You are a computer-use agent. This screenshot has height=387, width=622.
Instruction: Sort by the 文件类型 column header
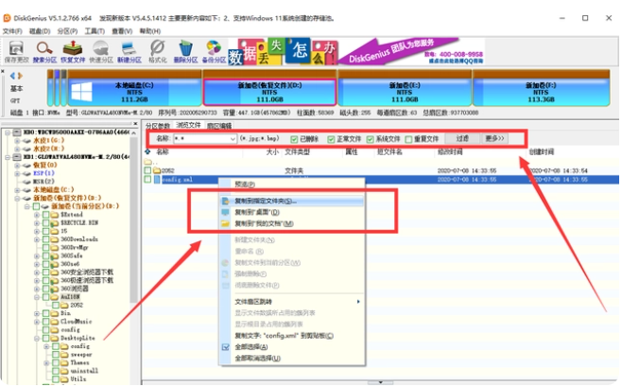coord(297,152)
